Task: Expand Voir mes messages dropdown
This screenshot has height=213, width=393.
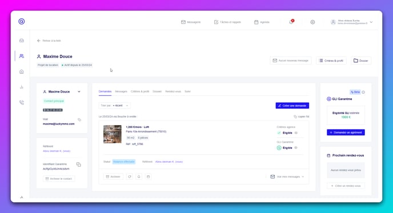Action: coord(287,176)
